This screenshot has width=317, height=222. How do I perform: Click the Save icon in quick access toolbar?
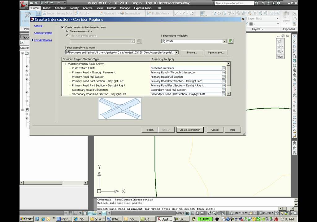coord(42,3)
